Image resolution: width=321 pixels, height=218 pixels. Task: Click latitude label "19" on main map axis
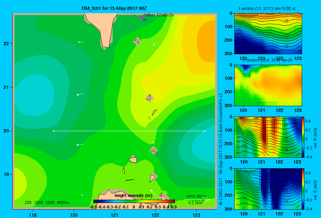[x=6, y=174]
